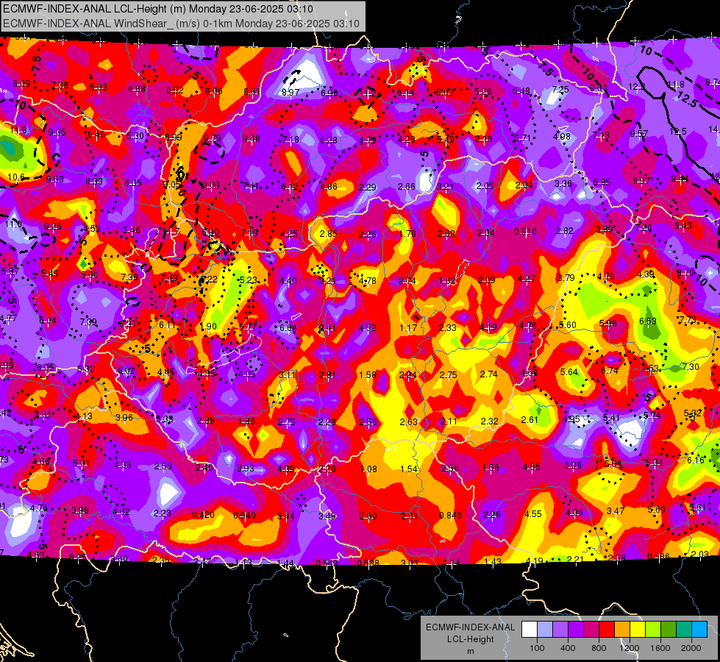This screenshot has width=720, height=662.
Task: Click the wind shear value 2.03
Action: coord(700,554)
